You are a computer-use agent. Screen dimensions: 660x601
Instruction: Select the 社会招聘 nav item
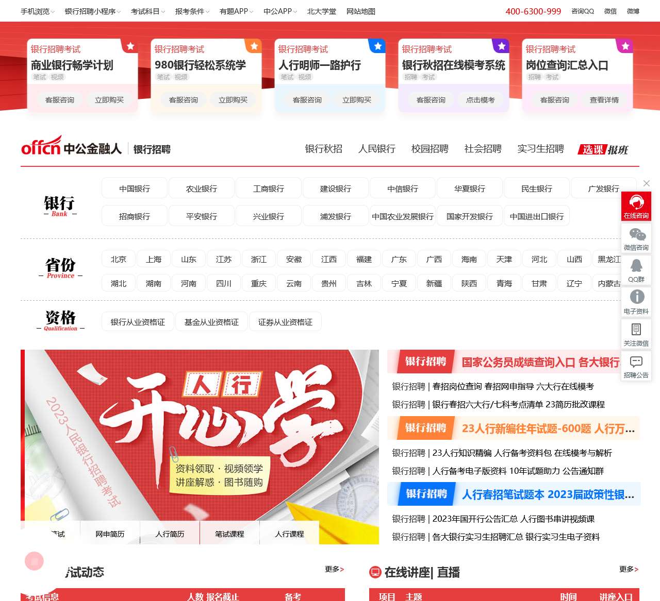pyautogui.click(x=483, y=149)
